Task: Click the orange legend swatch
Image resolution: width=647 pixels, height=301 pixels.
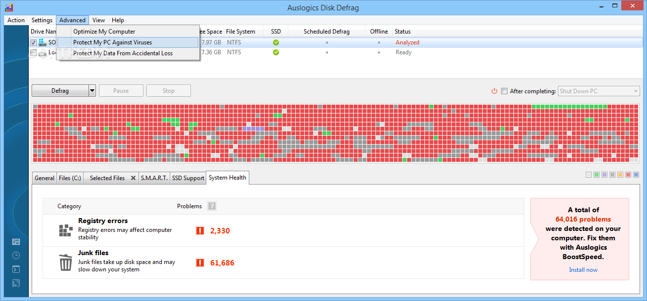Action: (x=620, y=175)
